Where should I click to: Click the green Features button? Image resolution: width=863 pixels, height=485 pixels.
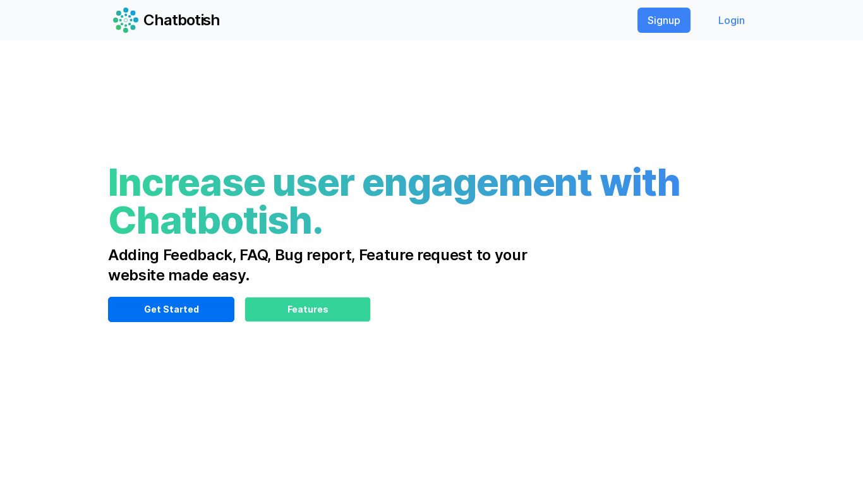coord(308,309)
